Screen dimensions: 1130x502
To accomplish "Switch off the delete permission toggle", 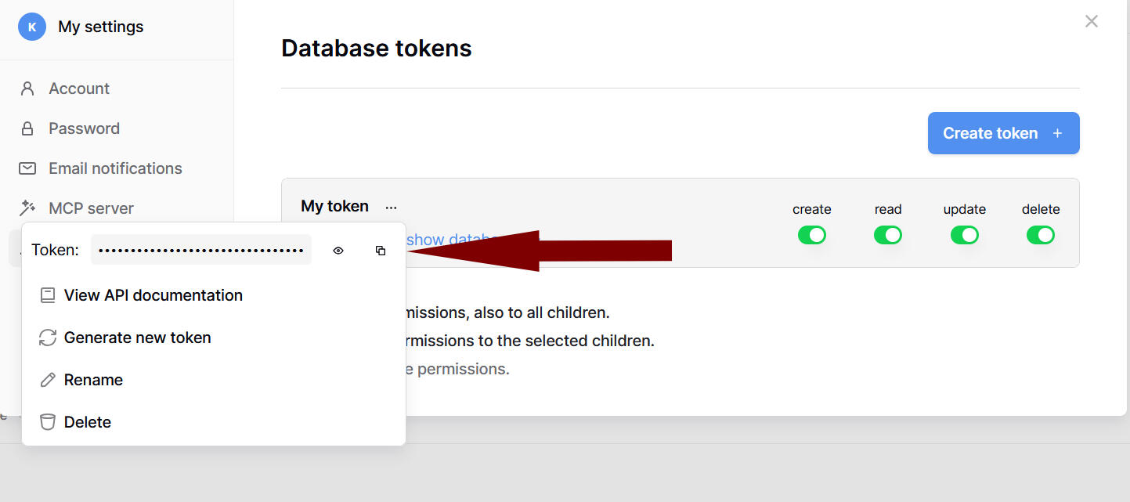I will [x=1041, y=235].
